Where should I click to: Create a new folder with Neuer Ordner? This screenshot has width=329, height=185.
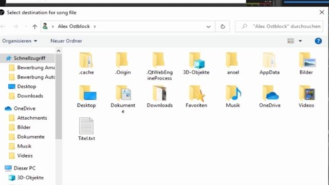click(66, 41)
